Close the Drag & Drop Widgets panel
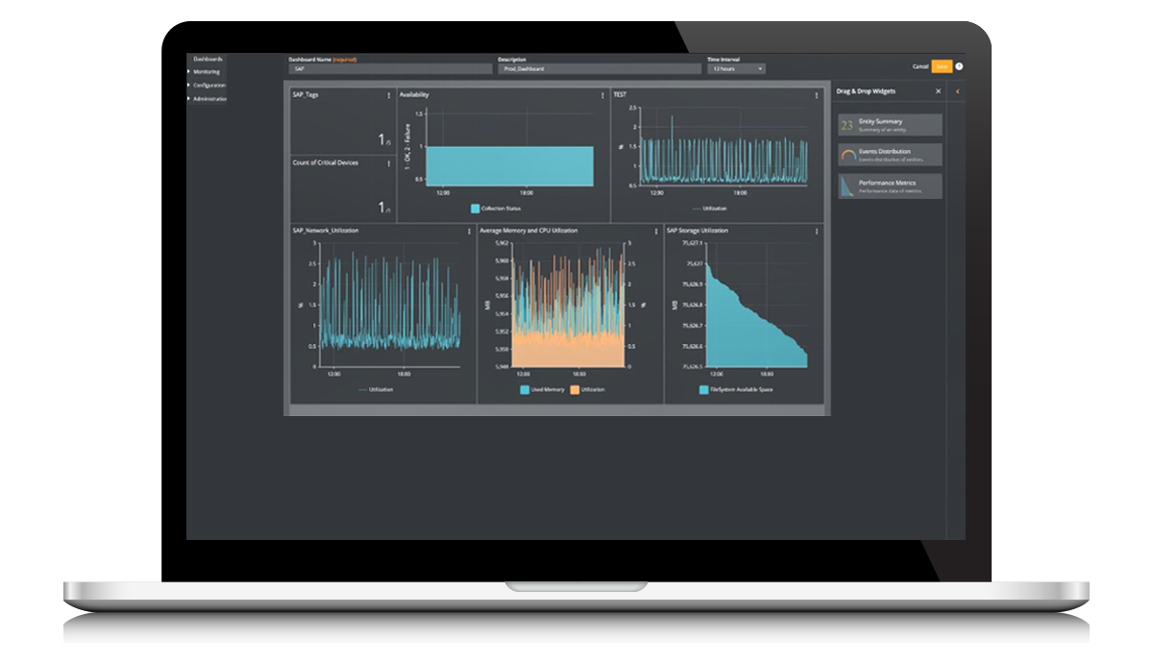Image resolution: width=1153 pixels, height=663 pixels. coord(939,91)
